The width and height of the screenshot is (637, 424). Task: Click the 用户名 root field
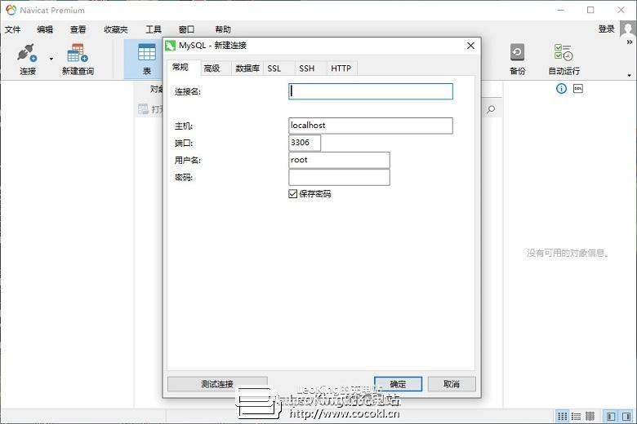coord(339,161)
